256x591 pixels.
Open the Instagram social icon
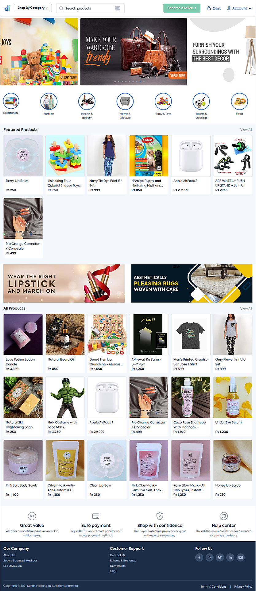coord(210,558)
